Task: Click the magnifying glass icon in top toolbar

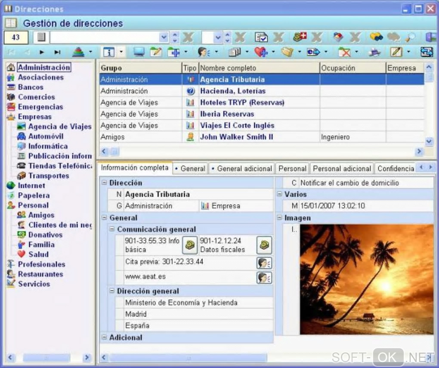Action: 411,37
